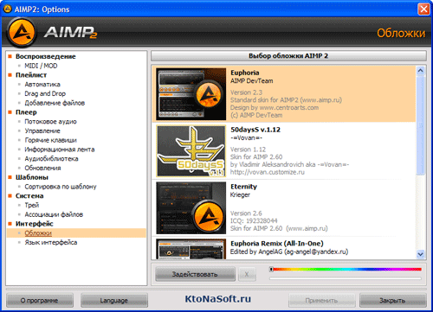This screenshot has height=312, width=433.
Task: Open Обновления settings page
Action: click(x=42, y=168)
